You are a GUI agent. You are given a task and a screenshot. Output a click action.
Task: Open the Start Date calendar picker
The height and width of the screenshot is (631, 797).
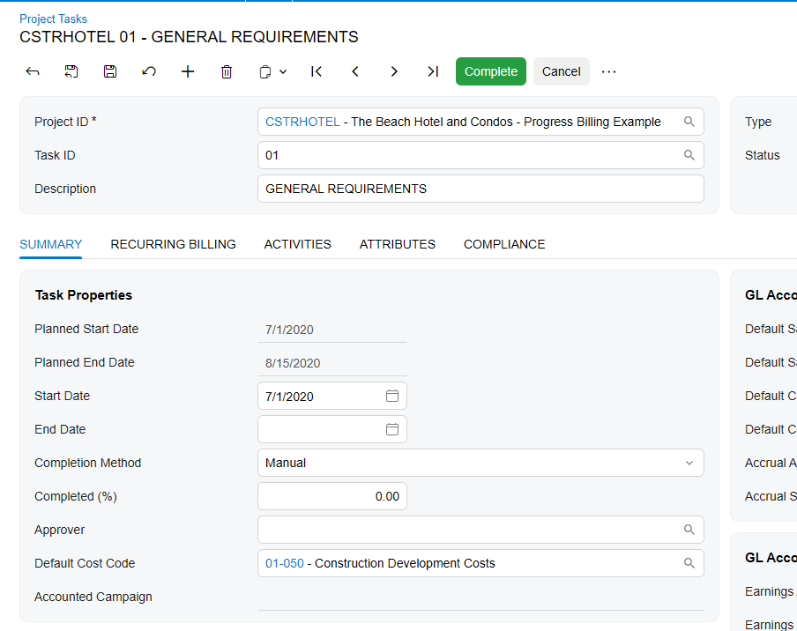391,396
